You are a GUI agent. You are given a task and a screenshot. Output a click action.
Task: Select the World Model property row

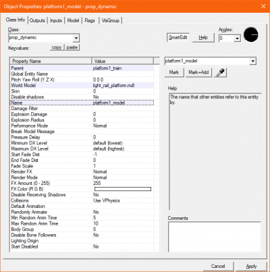[82, 86]
